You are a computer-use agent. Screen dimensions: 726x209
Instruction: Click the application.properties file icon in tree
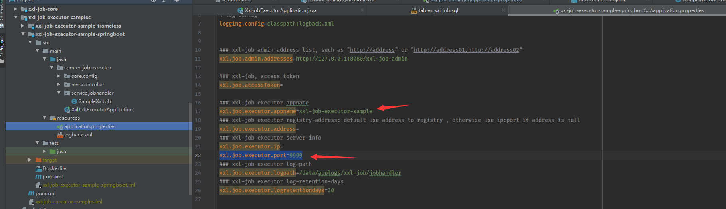coord(60,126)
